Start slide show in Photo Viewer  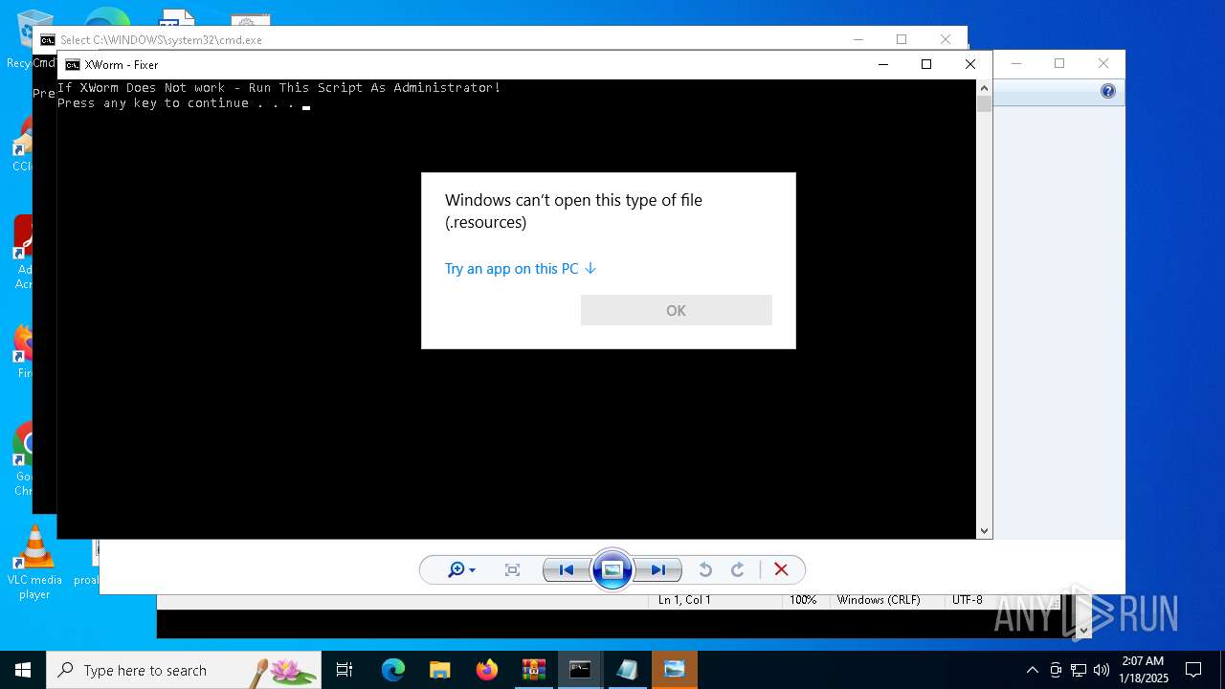[x=612, y=569]
